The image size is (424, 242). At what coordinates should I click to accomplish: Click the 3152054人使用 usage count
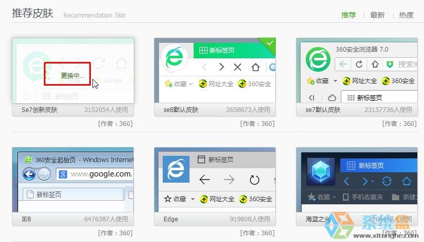(106, 110)
